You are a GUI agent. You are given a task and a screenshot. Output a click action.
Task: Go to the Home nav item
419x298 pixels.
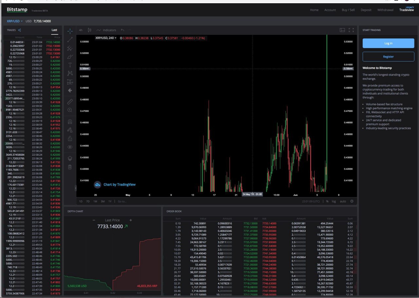click(314, 10)
